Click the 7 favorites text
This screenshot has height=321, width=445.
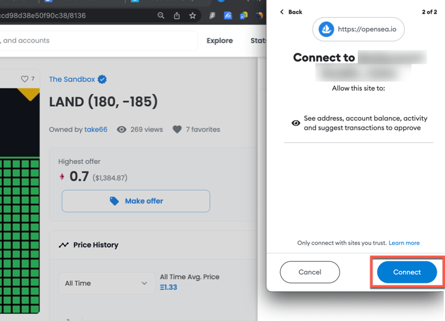(x=203, y=130)
